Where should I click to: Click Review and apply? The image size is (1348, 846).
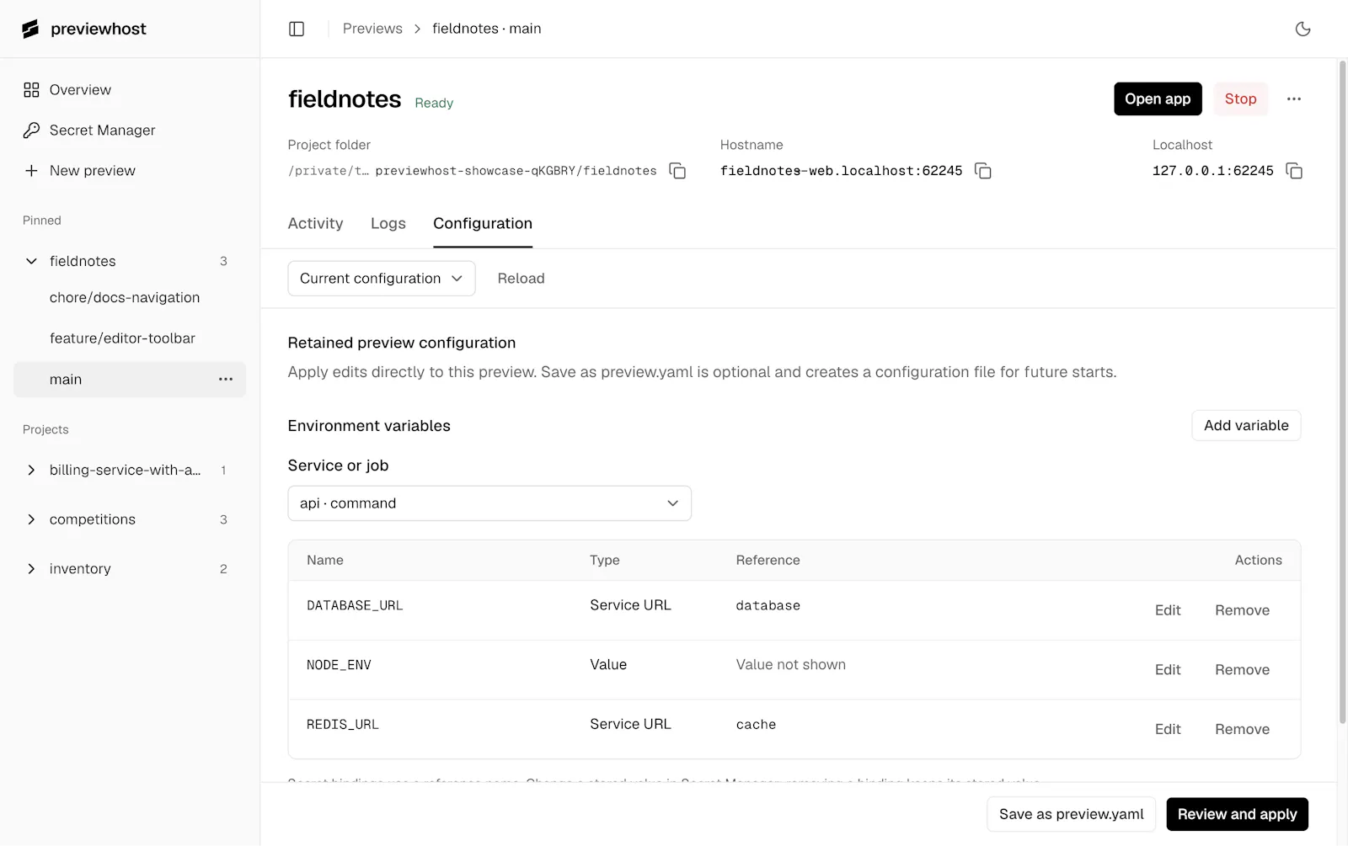(x=1237, y=814)
